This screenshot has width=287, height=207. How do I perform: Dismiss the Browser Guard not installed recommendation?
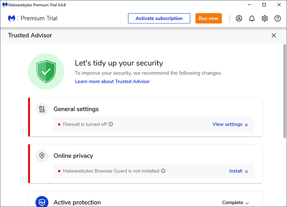pos(246,171)
